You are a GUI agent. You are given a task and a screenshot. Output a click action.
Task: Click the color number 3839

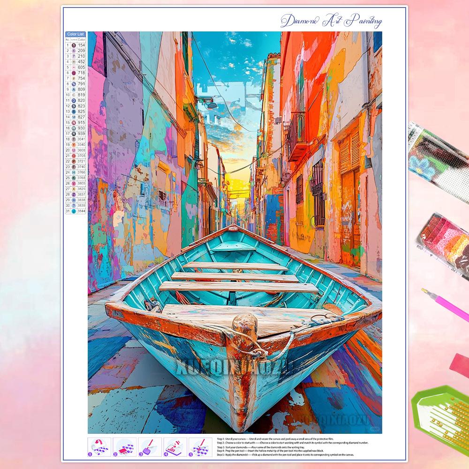click(81, 205)
